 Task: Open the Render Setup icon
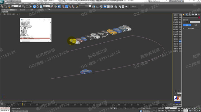(120, 6)
